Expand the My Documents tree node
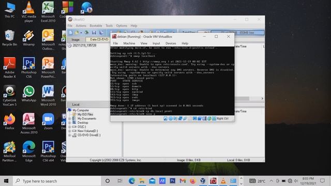331x186 pixels. pos(70,119)
